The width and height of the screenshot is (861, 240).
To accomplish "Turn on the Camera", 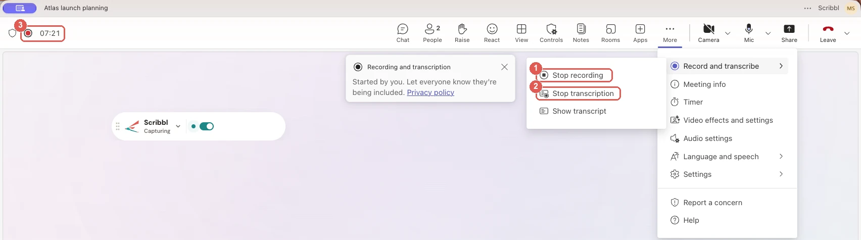I will [x=709, y=33].
